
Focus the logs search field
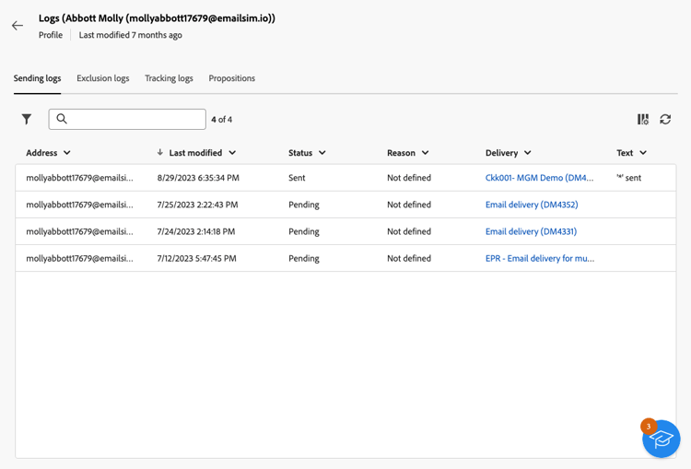pyautogui.click(x=134, y=119)
